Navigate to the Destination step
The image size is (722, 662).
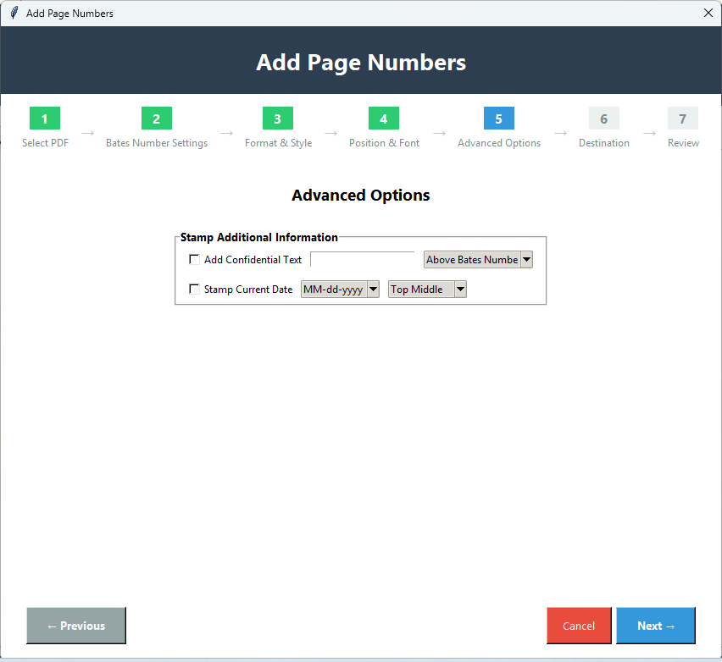tap(603, 143)
